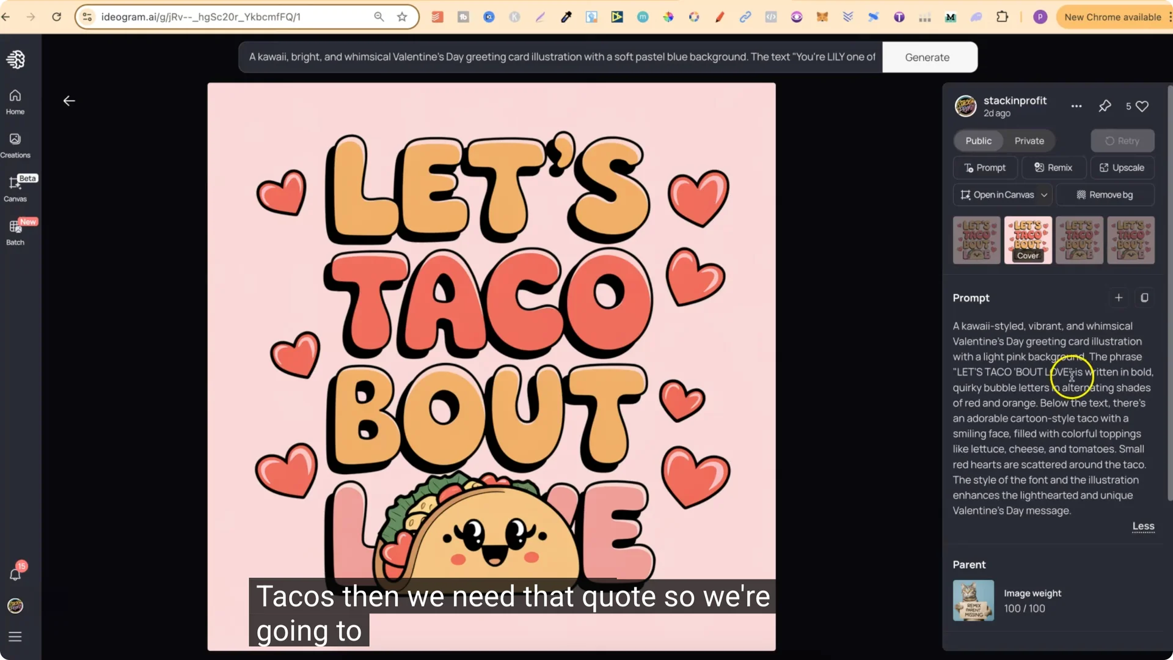
Task: Open the Creations panel
Action: [x=15, y=145]
